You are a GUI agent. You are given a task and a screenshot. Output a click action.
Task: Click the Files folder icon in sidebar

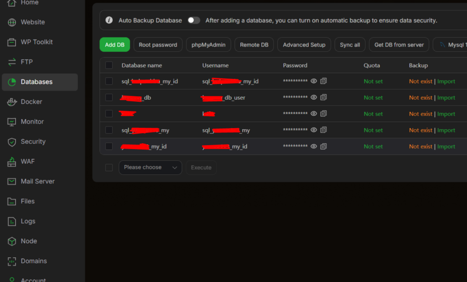[11, 202]
